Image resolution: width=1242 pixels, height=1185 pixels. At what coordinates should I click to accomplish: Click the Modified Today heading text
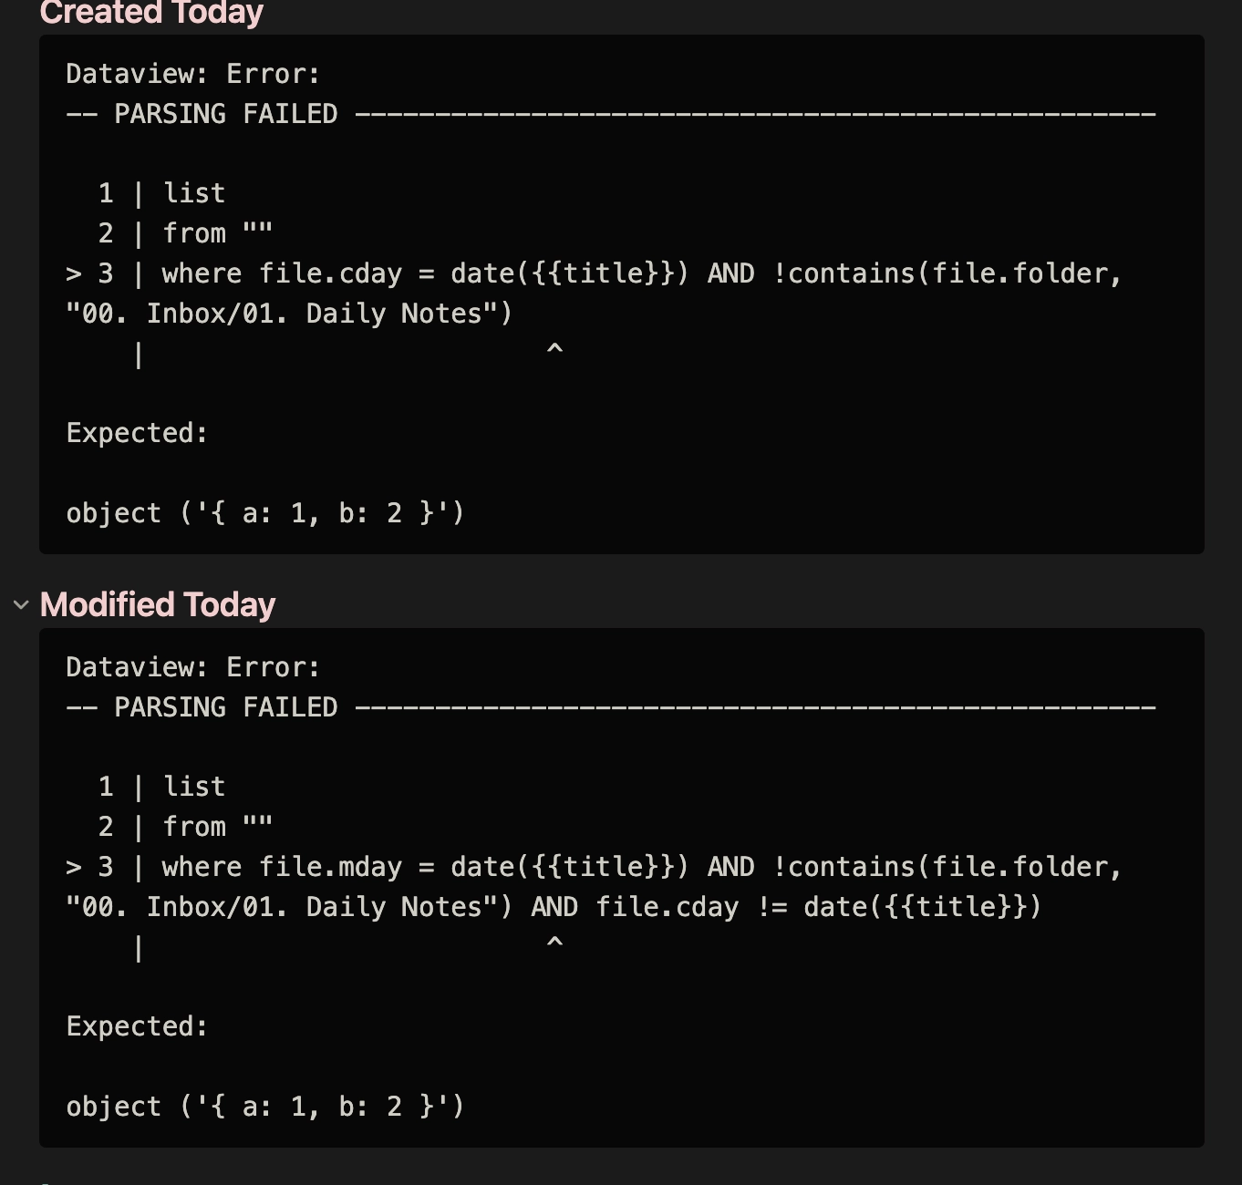pos(158,604)
